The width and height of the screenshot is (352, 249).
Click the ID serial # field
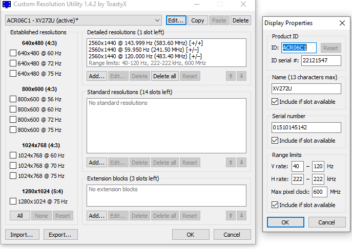[x=321, y=60]
